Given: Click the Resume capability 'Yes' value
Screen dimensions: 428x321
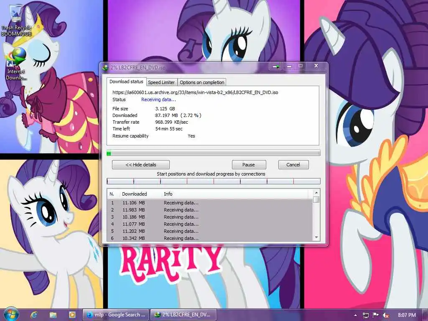Looking at the screenshot, I should point(191,136).
